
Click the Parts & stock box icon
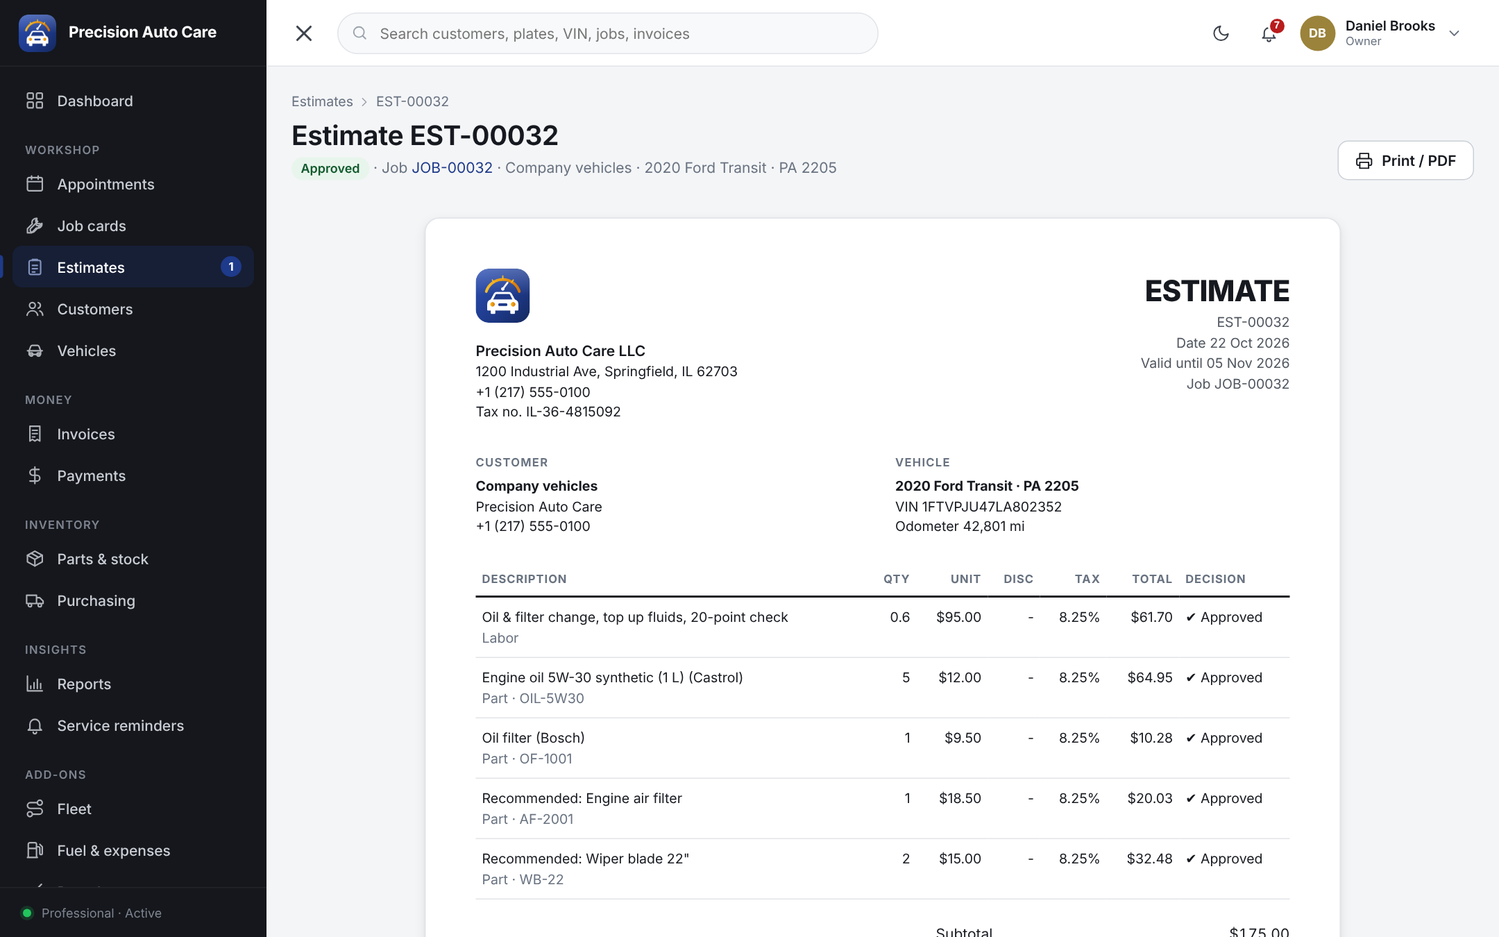[35, 559]
